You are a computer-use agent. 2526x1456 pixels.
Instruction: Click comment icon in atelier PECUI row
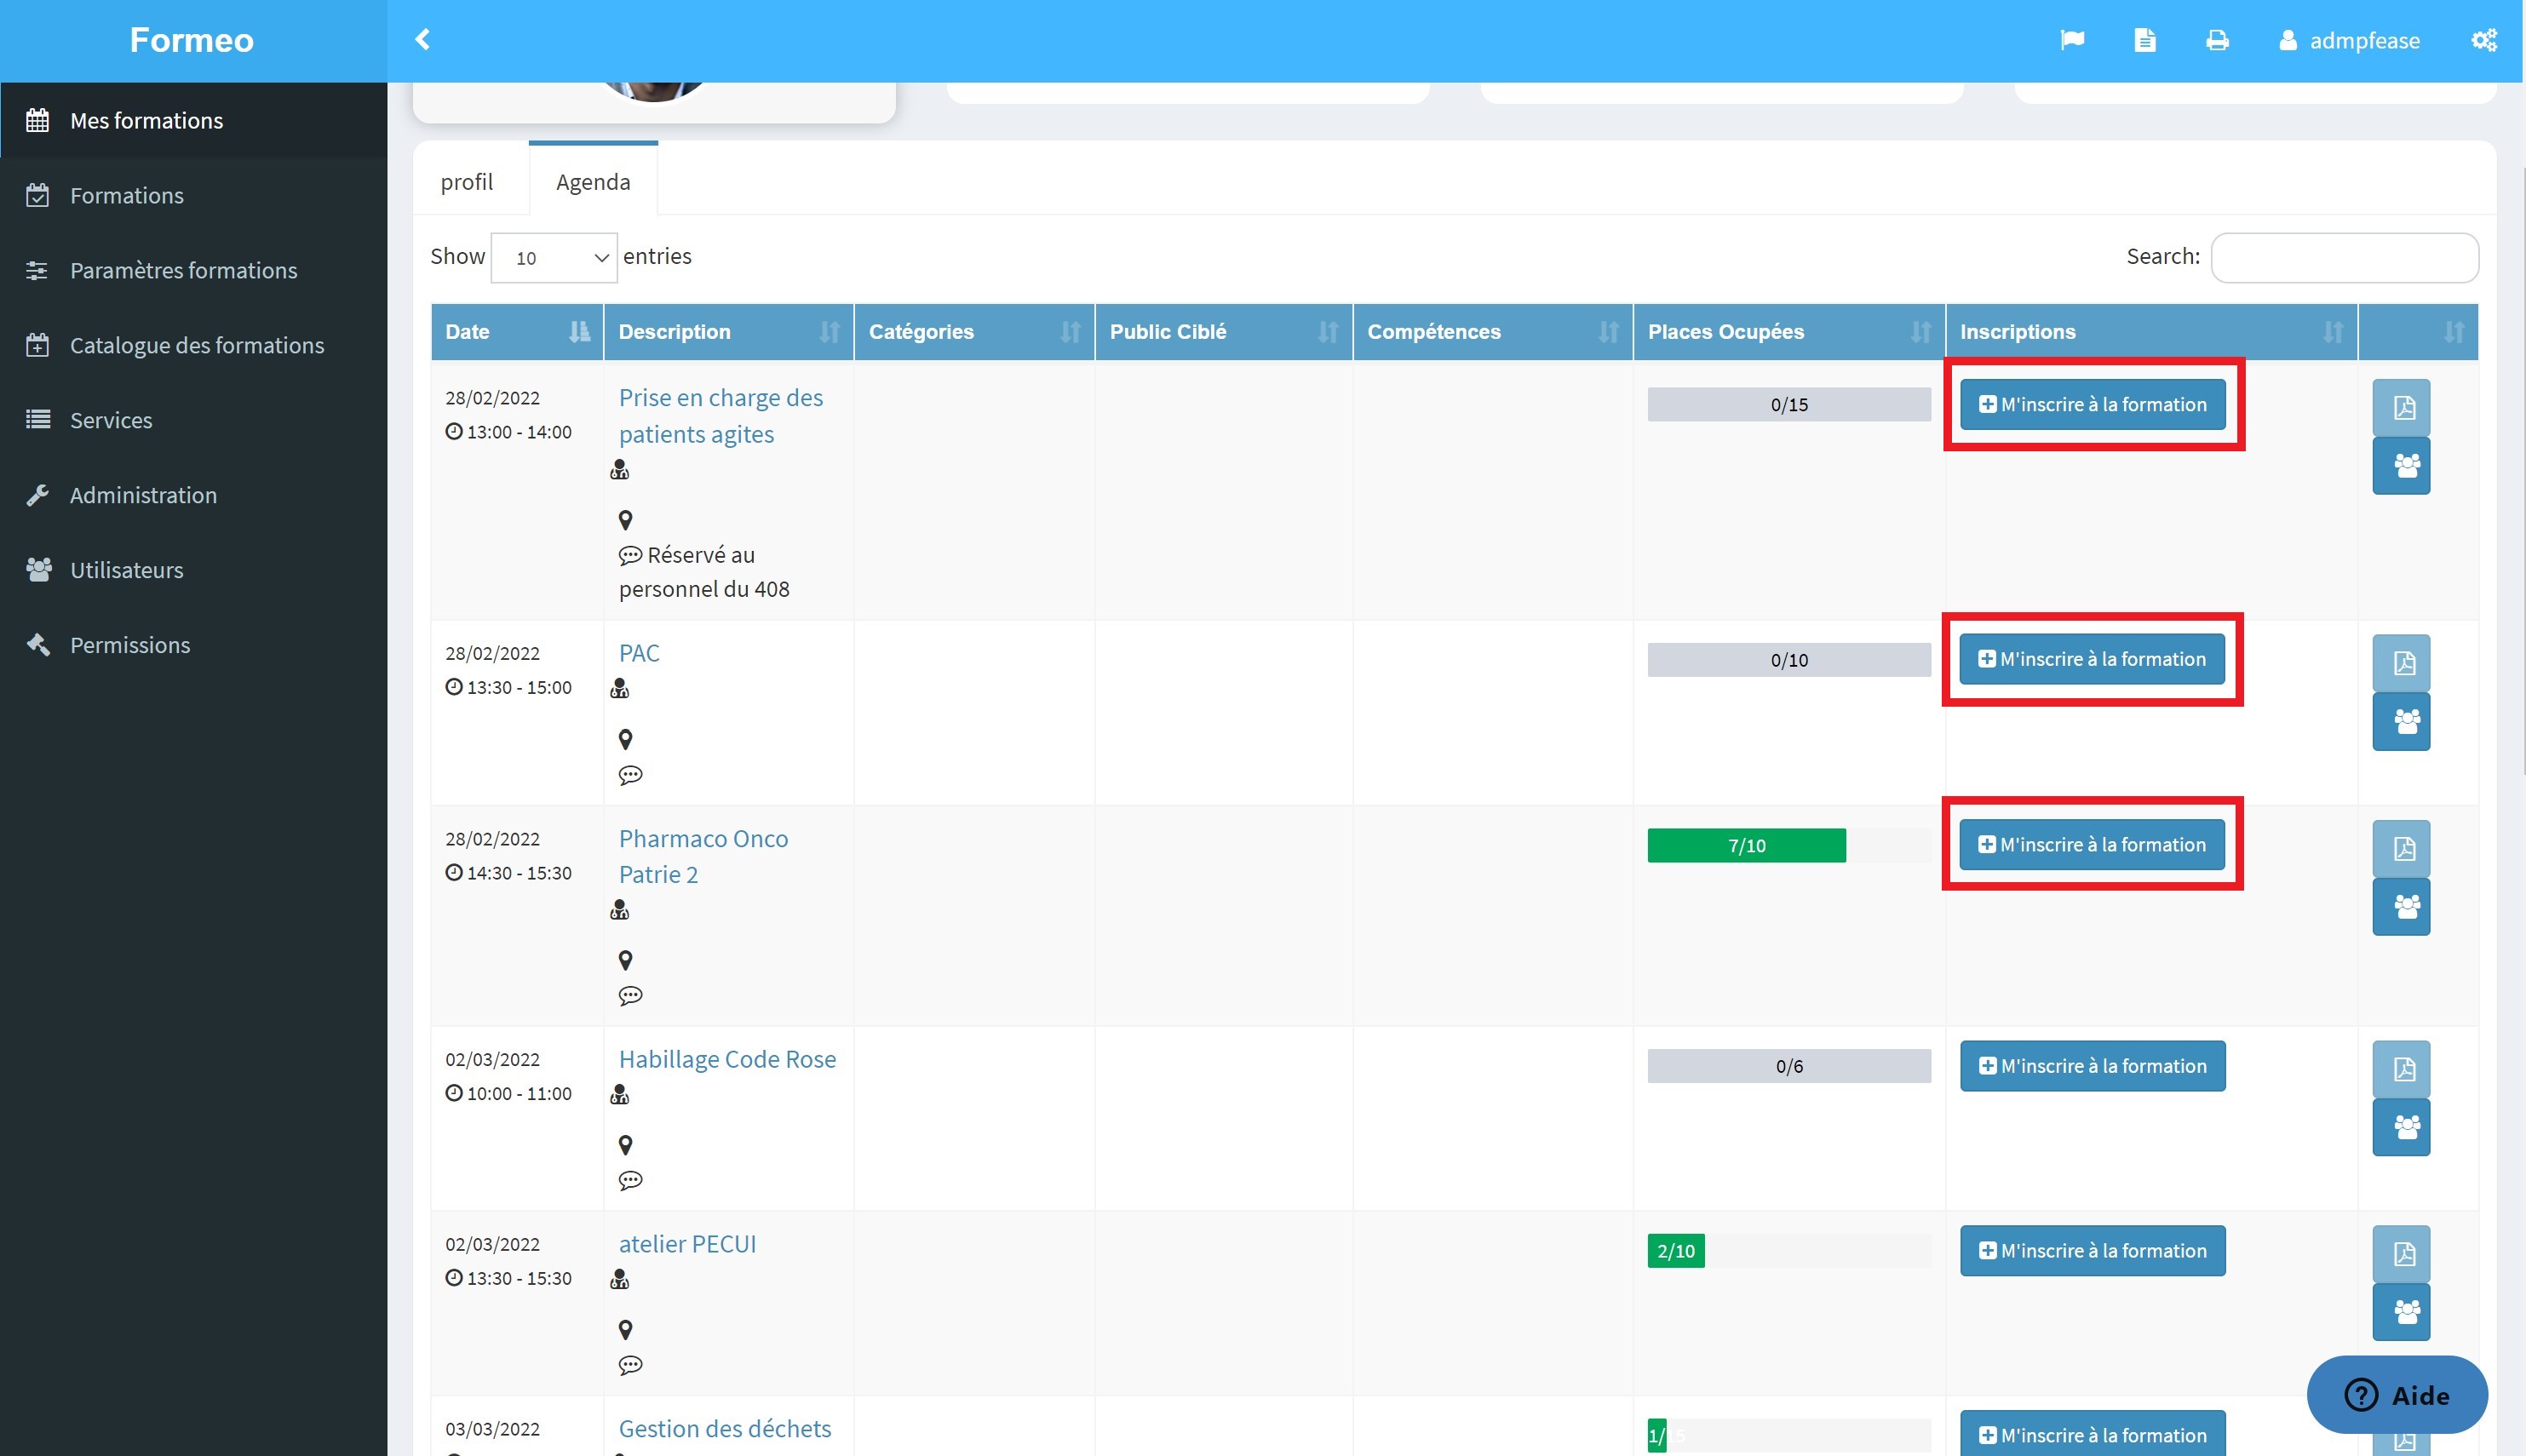click(630, 1365)
